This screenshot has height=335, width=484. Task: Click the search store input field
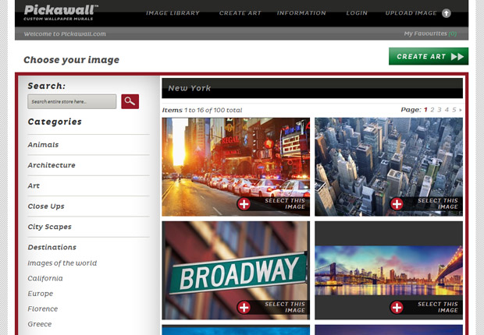click(72, 102)
